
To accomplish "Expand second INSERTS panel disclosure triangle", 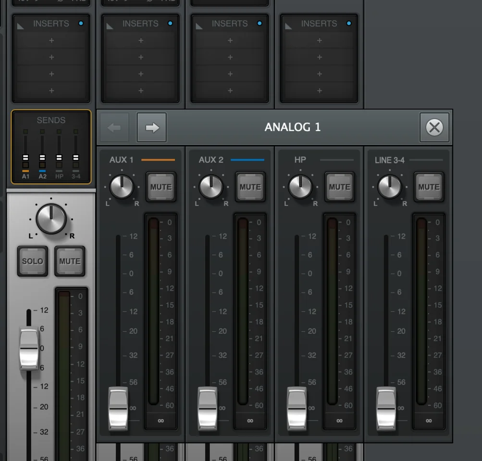I will click(110, 25).
